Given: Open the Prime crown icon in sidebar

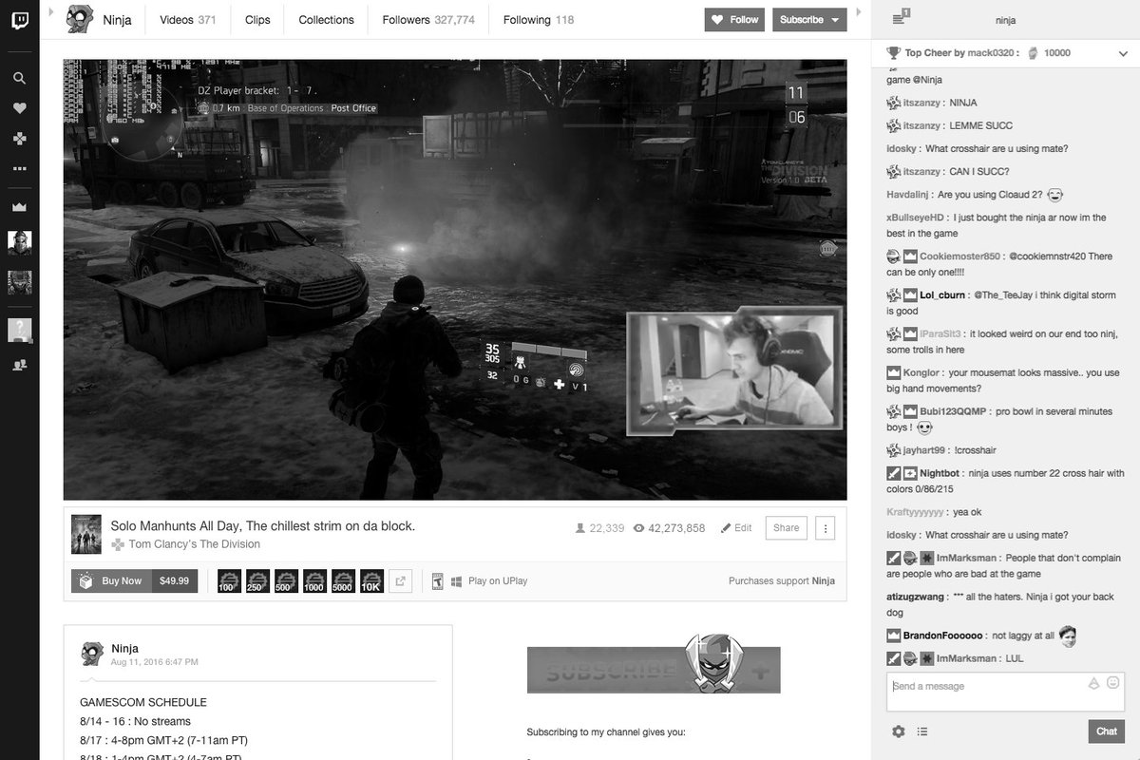Looking at the screenshot, I should [x=19, y=206].
